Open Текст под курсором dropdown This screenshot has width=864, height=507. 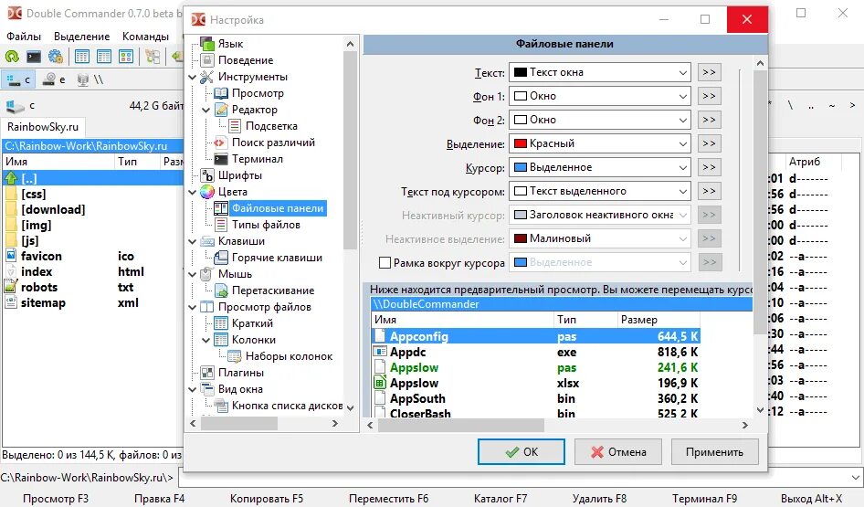(x=599, y=191)
